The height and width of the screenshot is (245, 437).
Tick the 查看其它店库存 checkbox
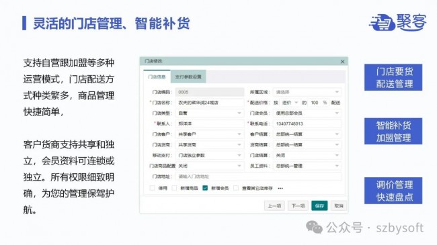point(236,188)
